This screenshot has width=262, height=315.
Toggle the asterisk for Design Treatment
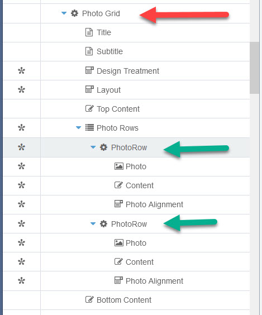tap(21, 71)
